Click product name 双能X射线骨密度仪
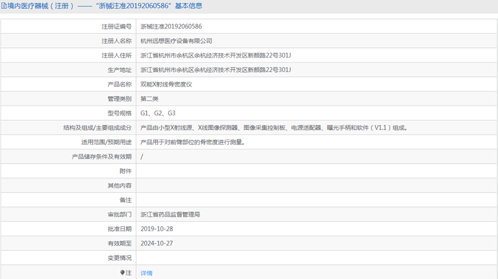The image size is (498, 279). pyautogui.click(x=166, y=84)
